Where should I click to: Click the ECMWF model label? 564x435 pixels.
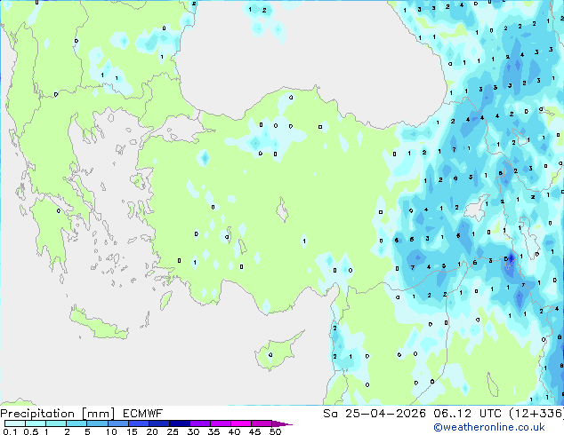coord(142,414)
